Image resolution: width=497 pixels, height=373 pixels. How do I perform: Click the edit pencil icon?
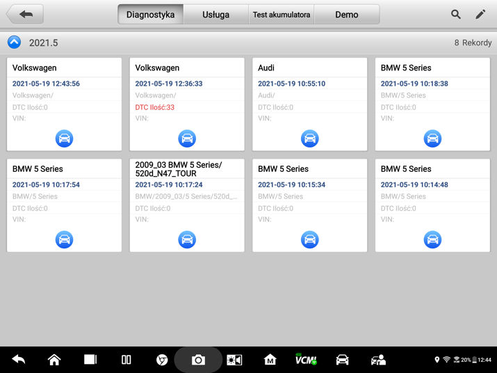pos(480,15)
